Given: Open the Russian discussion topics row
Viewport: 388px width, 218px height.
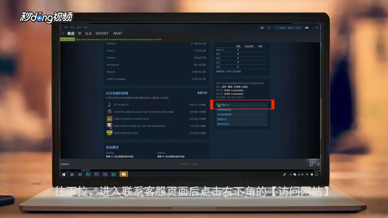Looking at the screenshot, I should [x=156, y=72].
